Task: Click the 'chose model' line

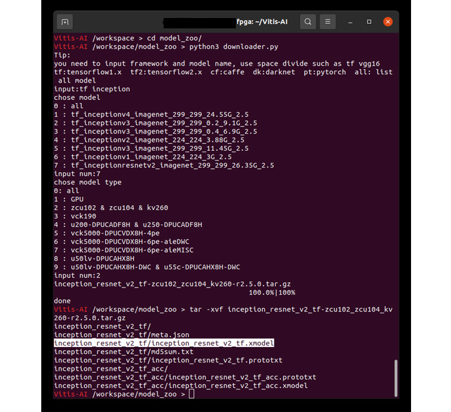Action: 77,97
